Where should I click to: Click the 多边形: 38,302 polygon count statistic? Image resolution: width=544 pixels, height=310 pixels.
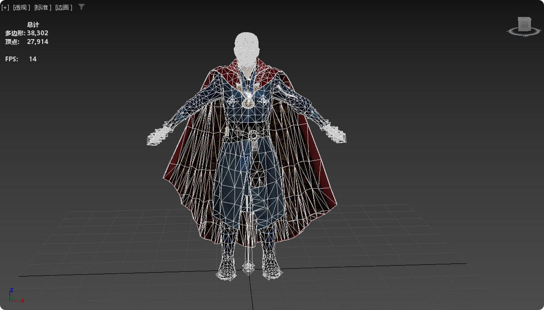click(x=26, y=33)
